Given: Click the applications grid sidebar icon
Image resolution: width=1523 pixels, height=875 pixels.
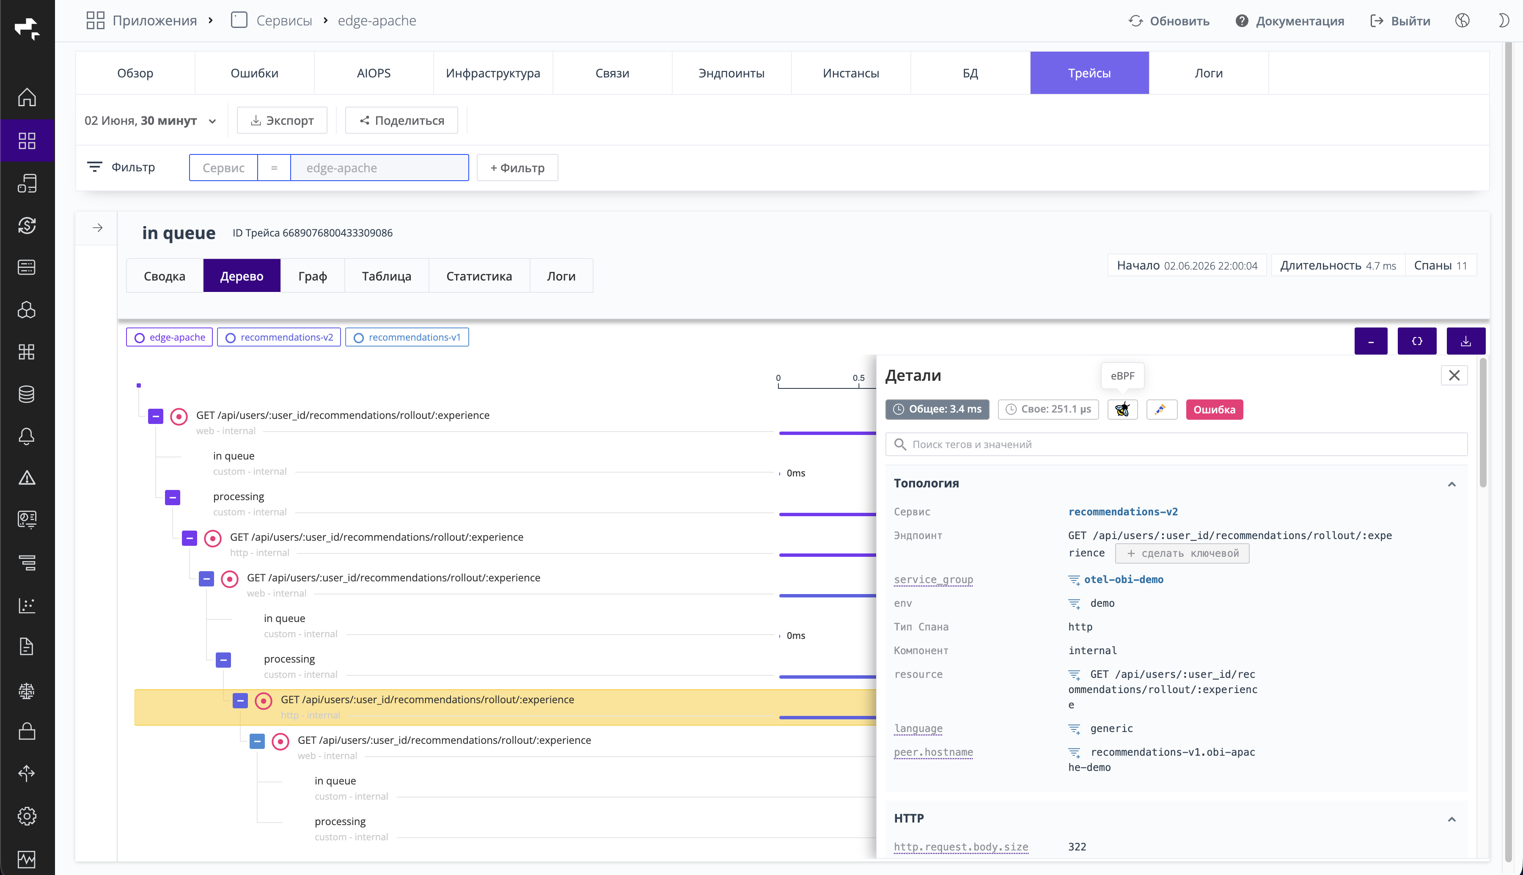Looking at the screenshot, I should tap(27, 140).
